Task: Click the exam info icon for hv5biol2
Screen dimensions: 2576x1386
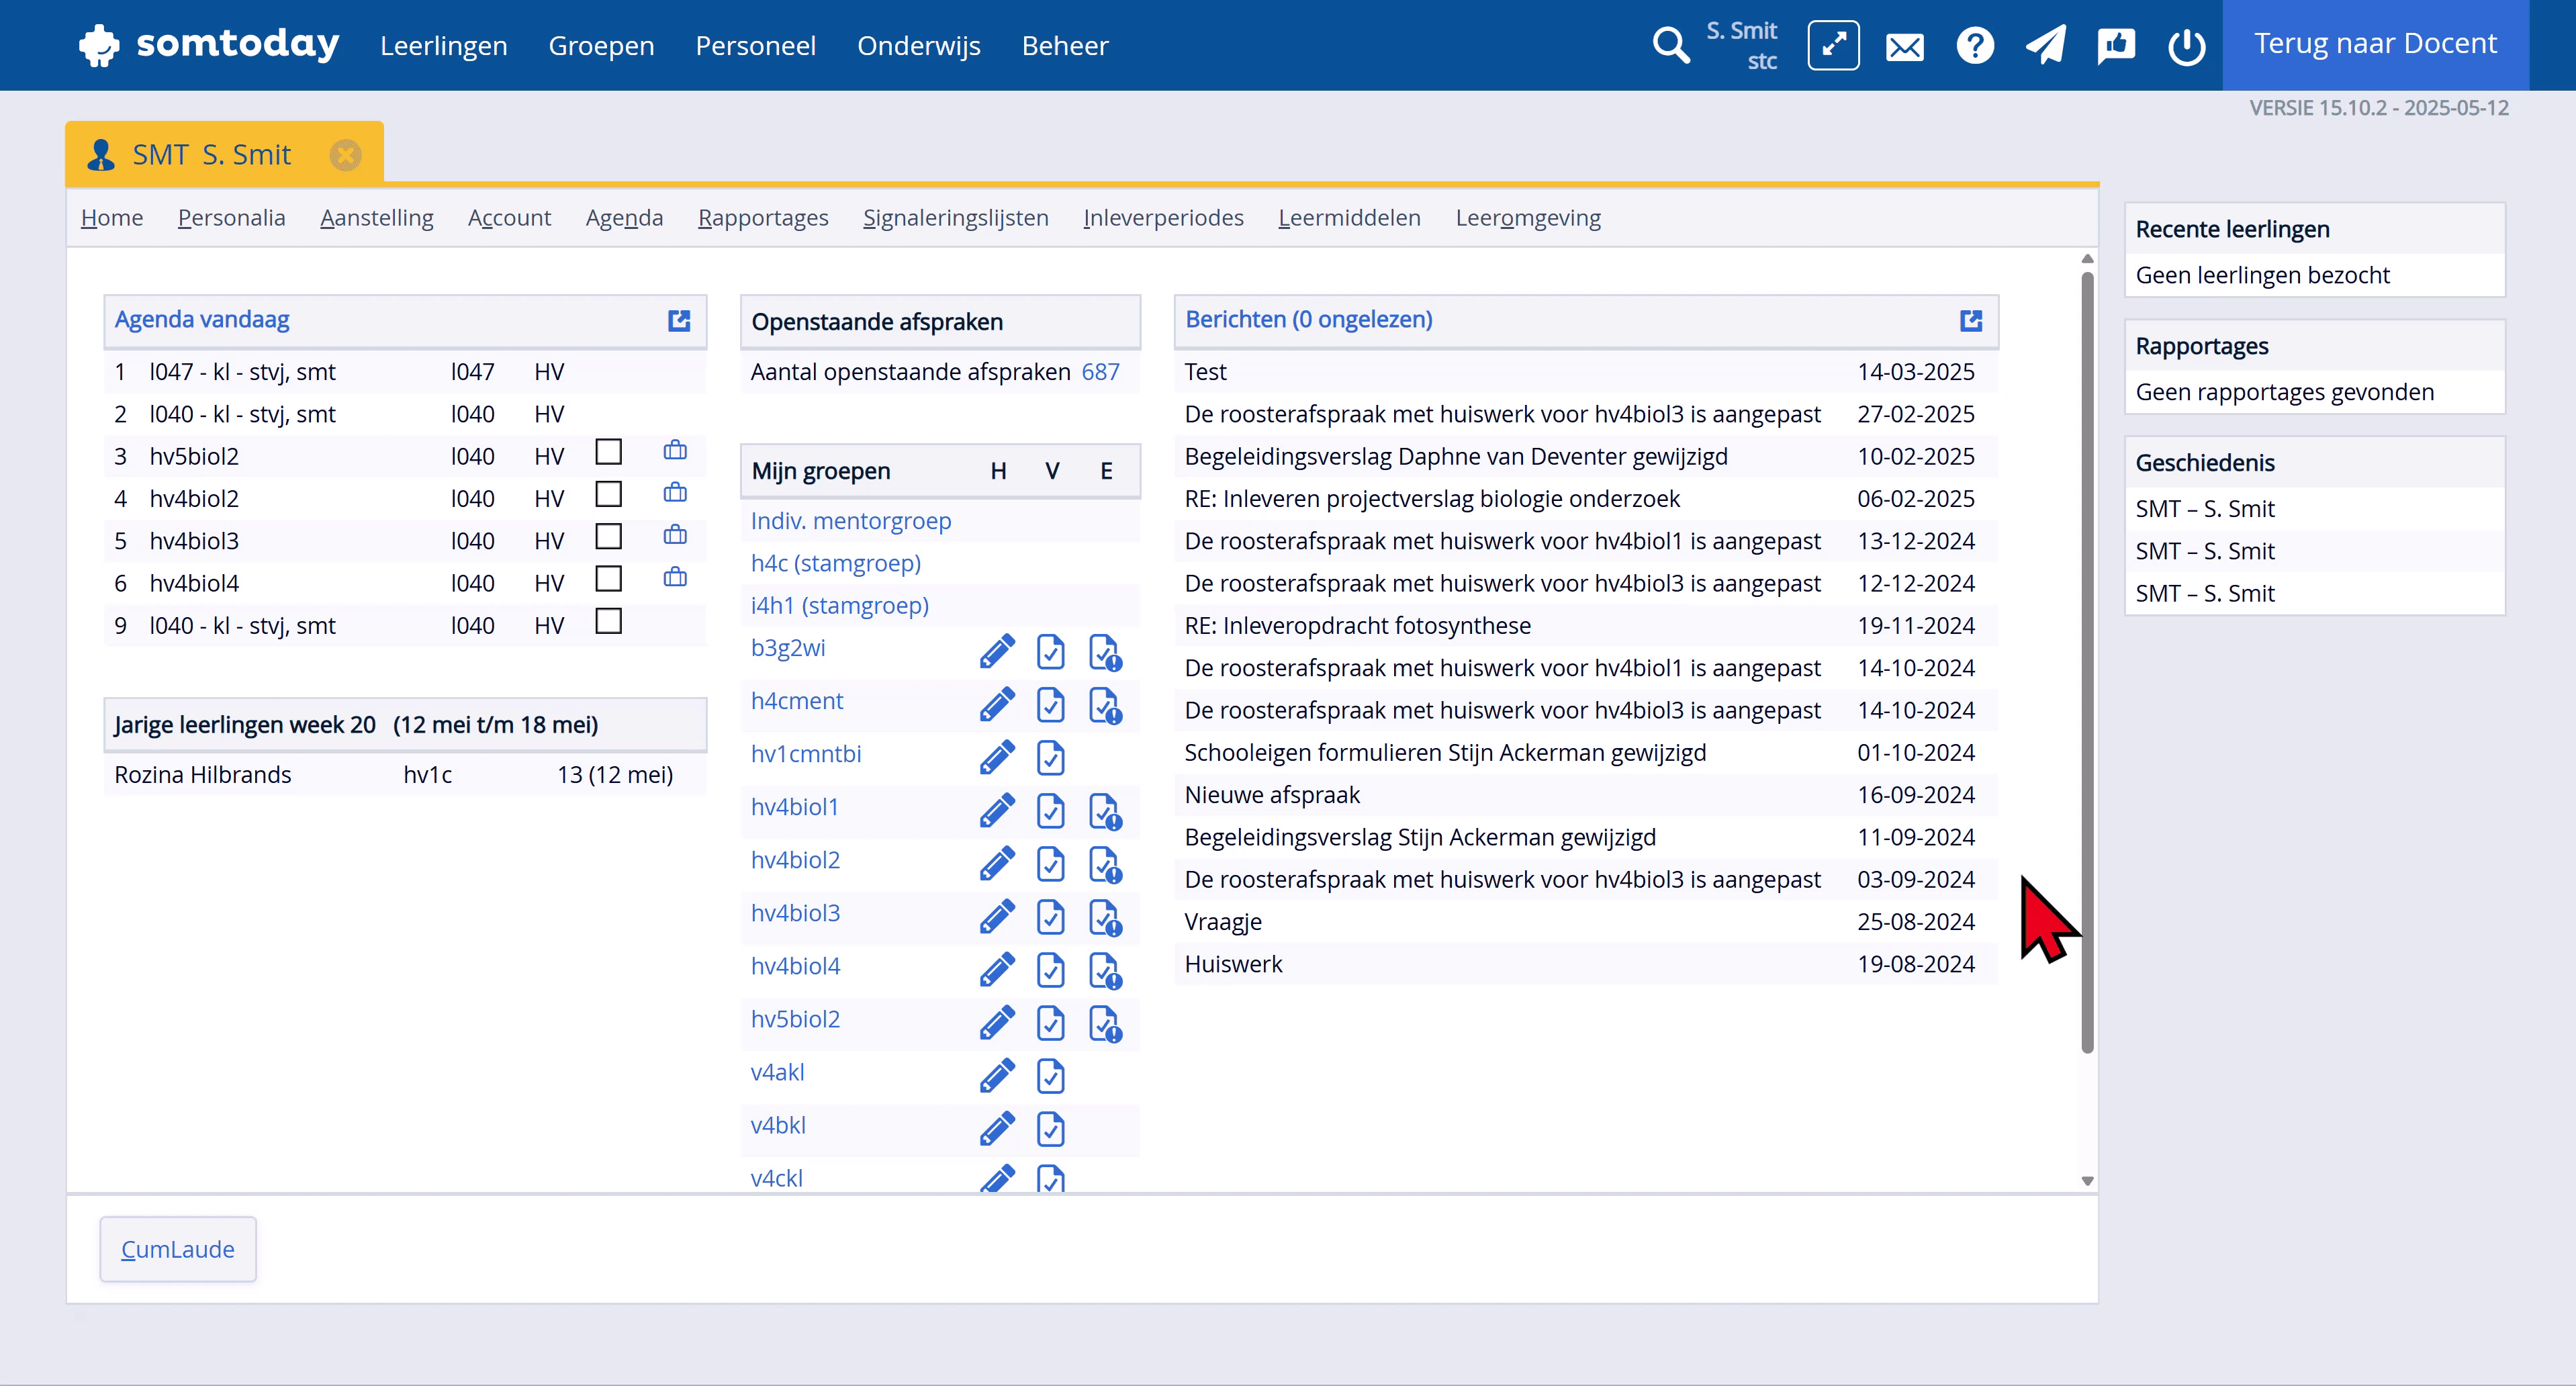Action: click(x=1105, y=1023)
